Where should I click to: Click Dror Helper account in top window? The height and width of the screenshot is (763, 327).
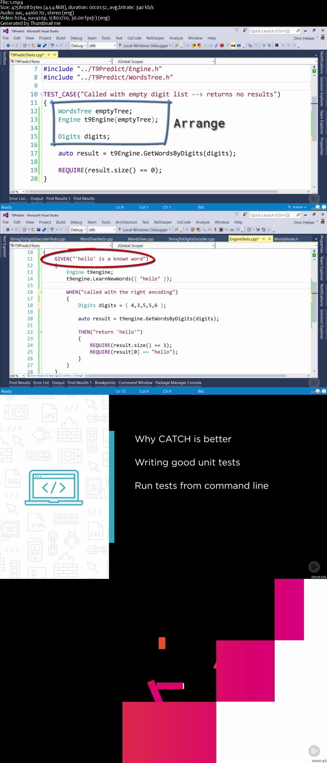[x=304, y=38]
